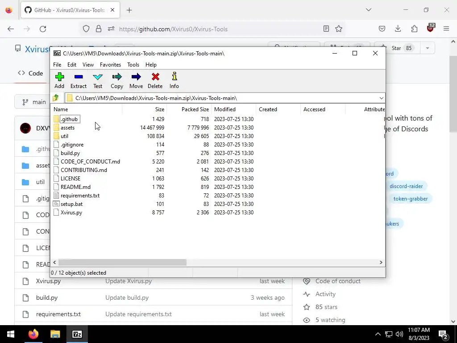This screenshot has height=343, width=457.
Task: Open the Firefox extensions menu
Action: pyautogui.click(x=414, y=29)
